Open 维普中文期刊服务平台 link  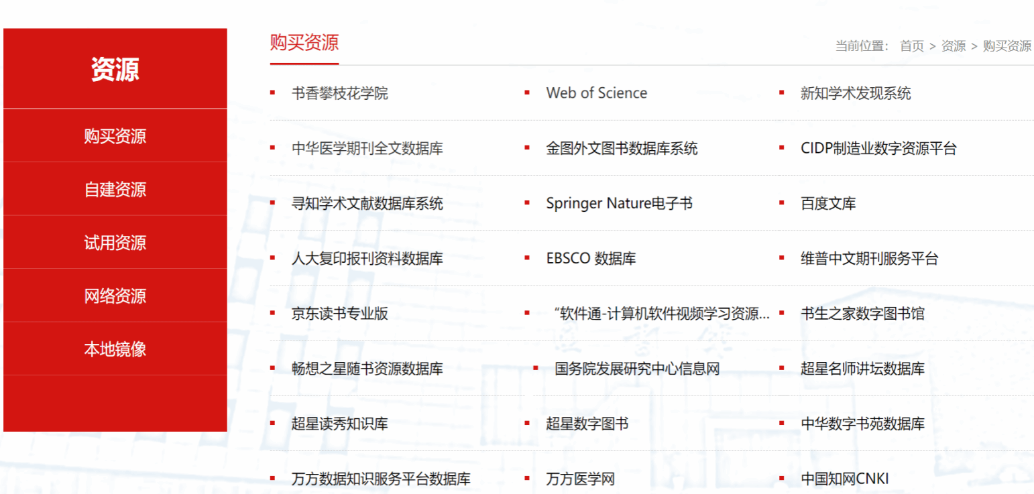coord(869,259)
